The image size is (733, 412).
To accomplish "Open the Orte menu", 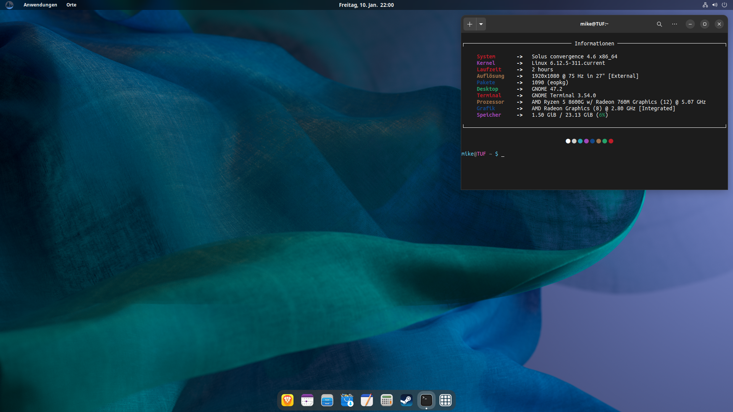I will point(71,5).
